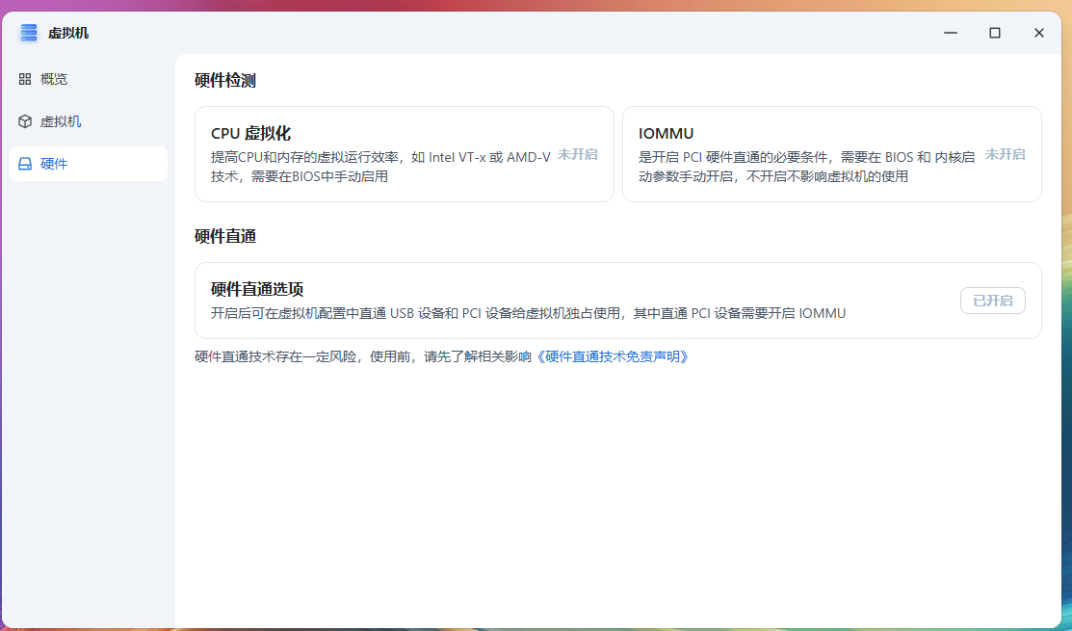This screenshot has width=1072, height=631.
Task: Select the cube icon beside 虚拟机 in sidebar
Action: pos(25,121)
